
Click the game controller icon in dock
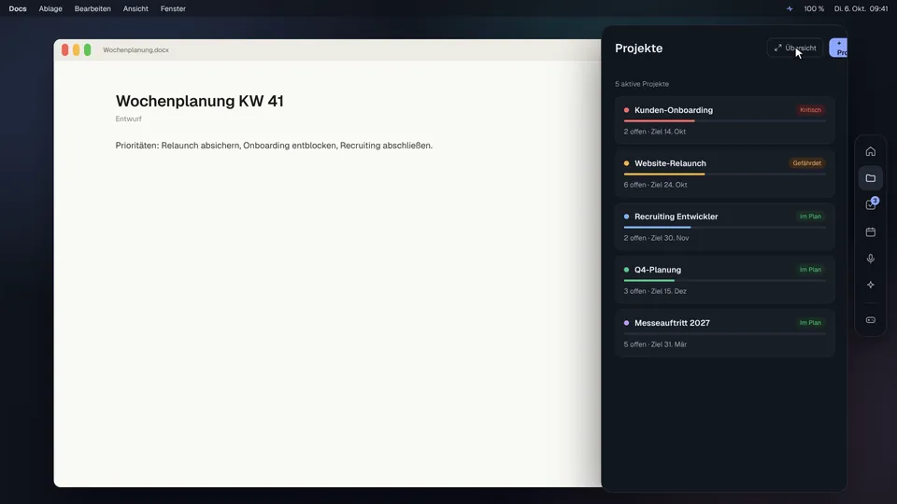pos(870,320)
